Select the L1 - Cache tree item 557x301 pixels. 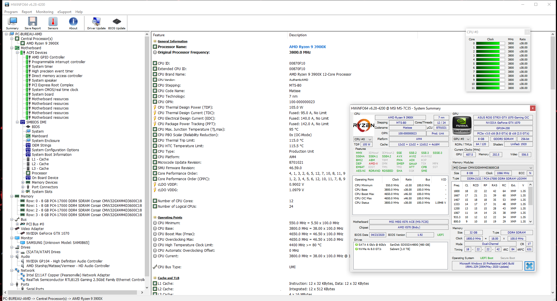[x=40, y=159]
